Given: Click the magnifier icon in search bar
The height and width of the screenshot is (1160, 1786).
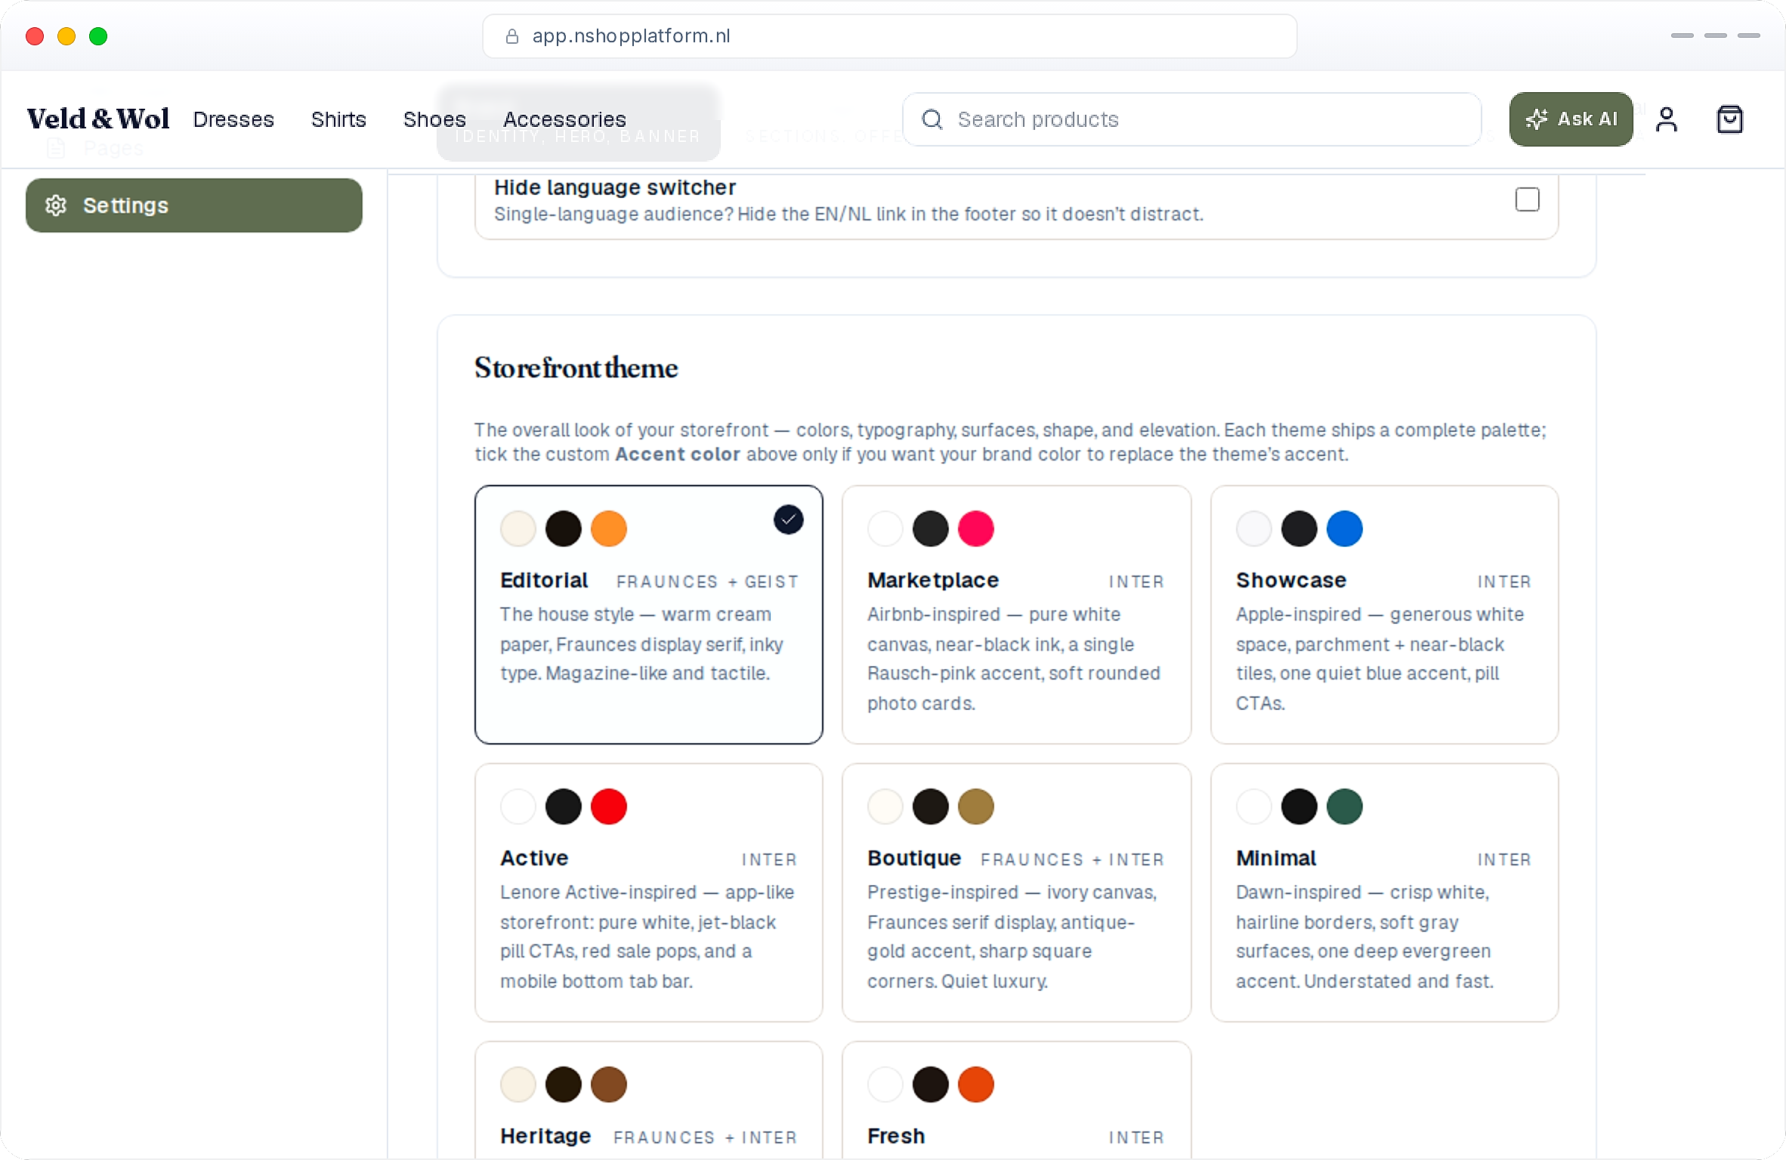Looking at the screenshot, I should [x=932, y=119].
